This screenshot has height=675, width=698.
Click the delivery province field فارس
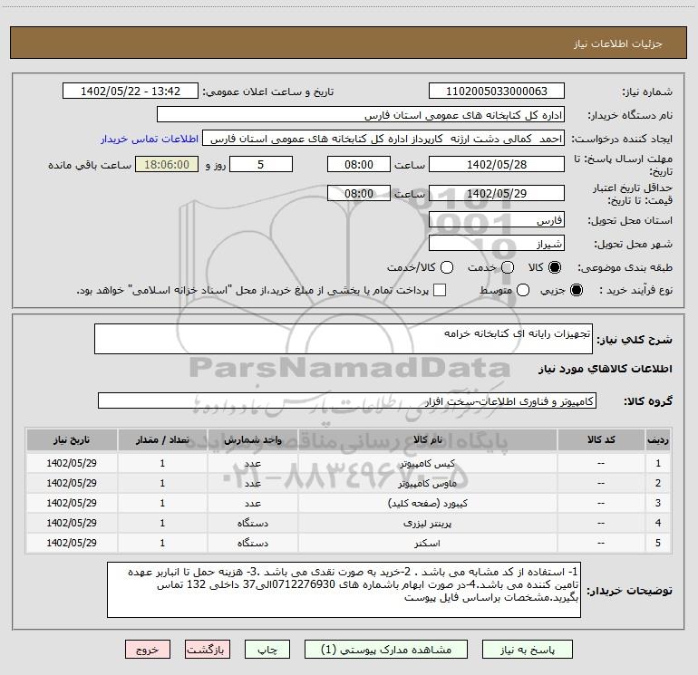pyautogui.click(x=497, y=219)
